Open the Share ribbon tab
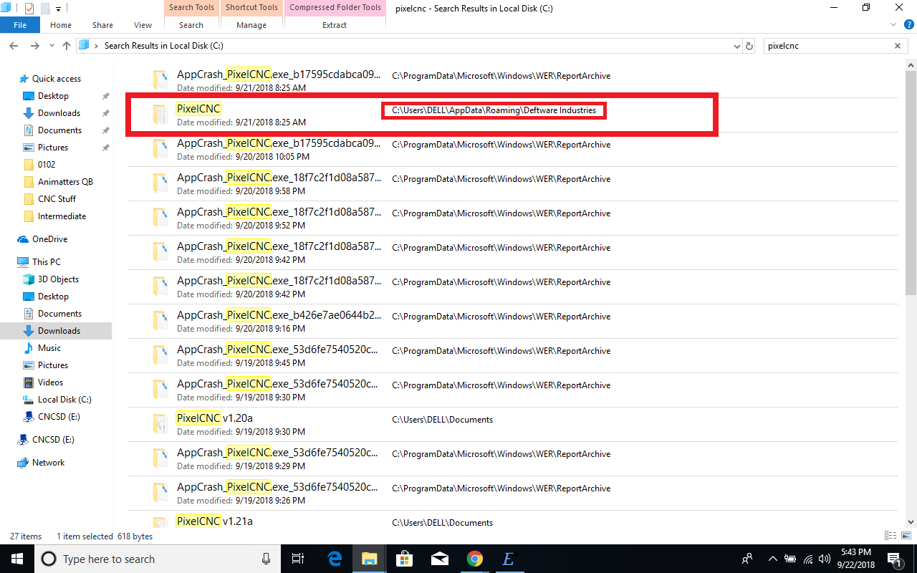This screenshot has width=917, height=573. click(102, 25)
